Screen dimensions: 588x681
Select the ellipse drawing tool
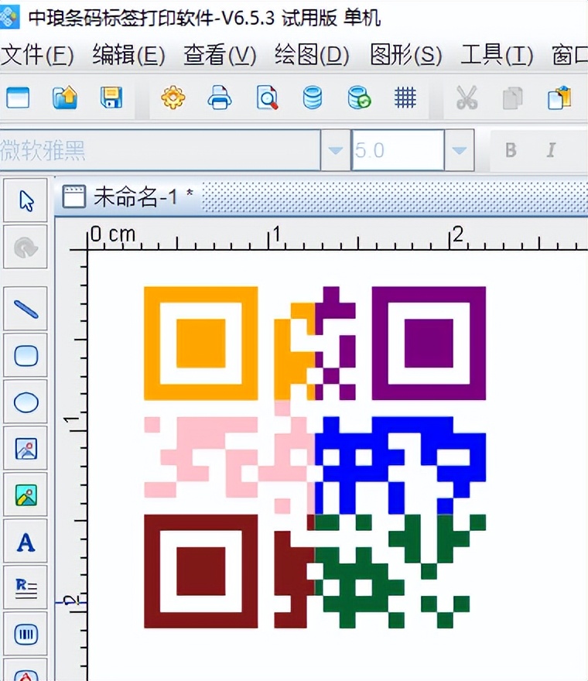click(x=26, y=402)
